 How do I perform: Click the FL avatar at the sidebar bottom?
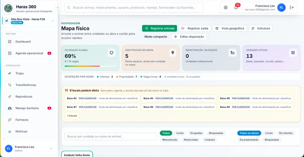8,149
